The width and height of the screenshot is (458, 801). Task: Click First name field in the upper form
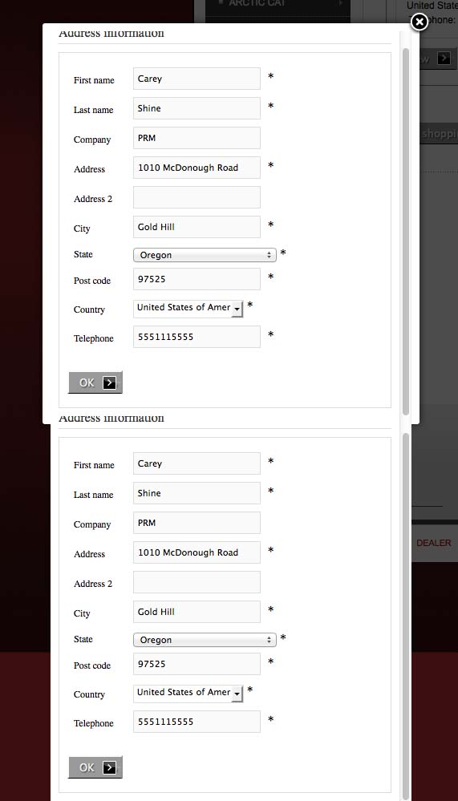(197, 79)
